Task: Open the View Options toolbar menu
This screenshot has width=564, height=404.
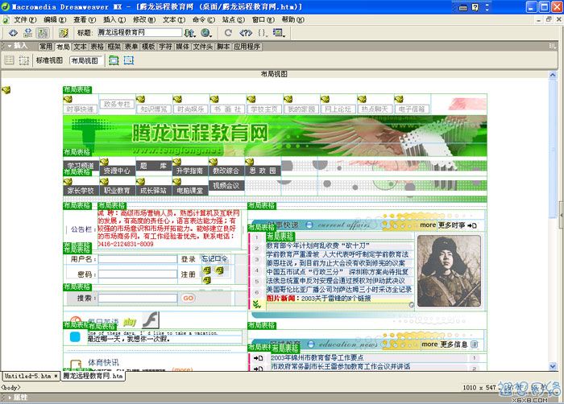Action: click(x=279, y=33)
